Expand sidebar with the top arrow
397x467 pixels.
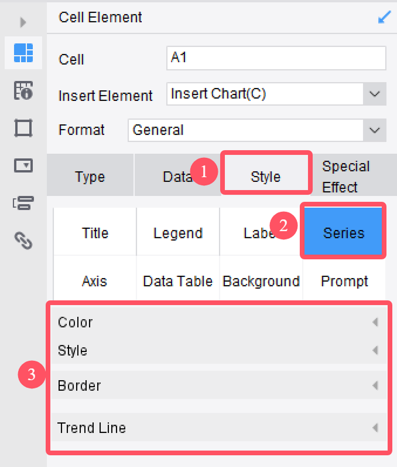click(23, 22)
